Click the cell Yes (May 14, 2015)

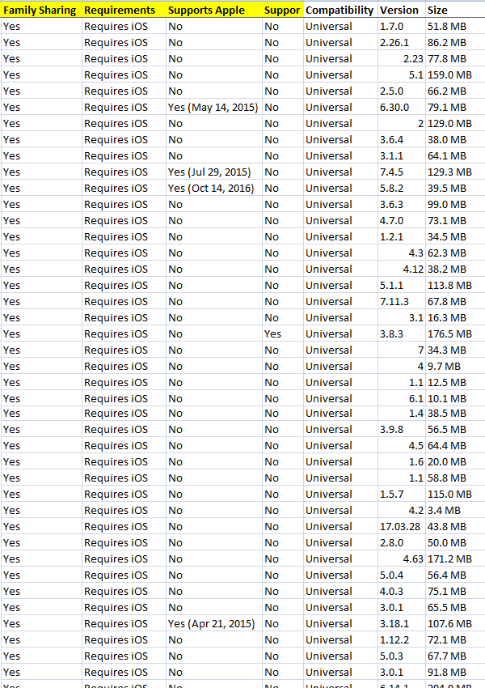pos(214,107)
